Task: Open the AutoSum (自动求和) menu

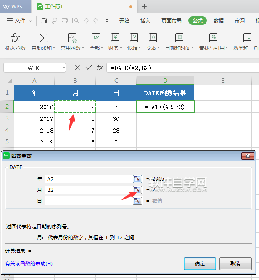Action: click(43, 42)
